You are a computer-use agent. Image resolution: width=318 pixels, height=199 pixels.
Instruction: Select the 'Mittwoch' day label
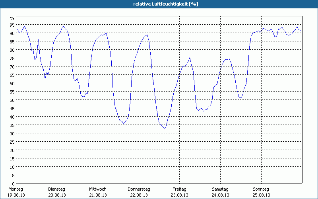pos(98,189)
